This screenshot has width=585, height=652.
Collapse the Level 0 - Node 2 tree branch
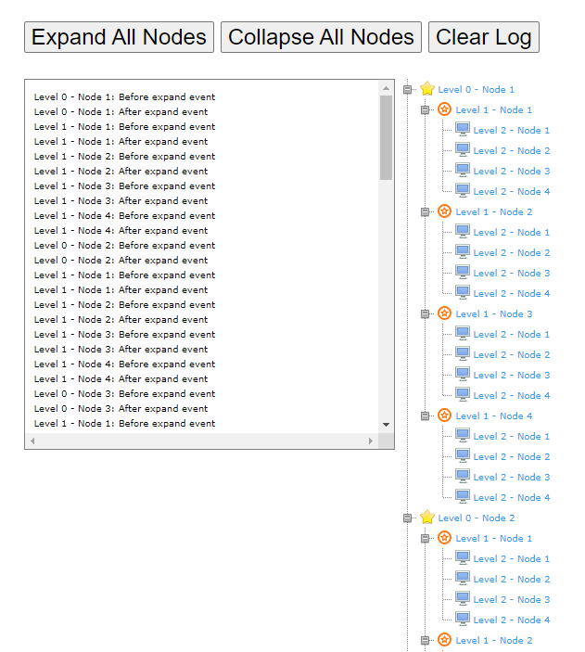tap(408, 518)
